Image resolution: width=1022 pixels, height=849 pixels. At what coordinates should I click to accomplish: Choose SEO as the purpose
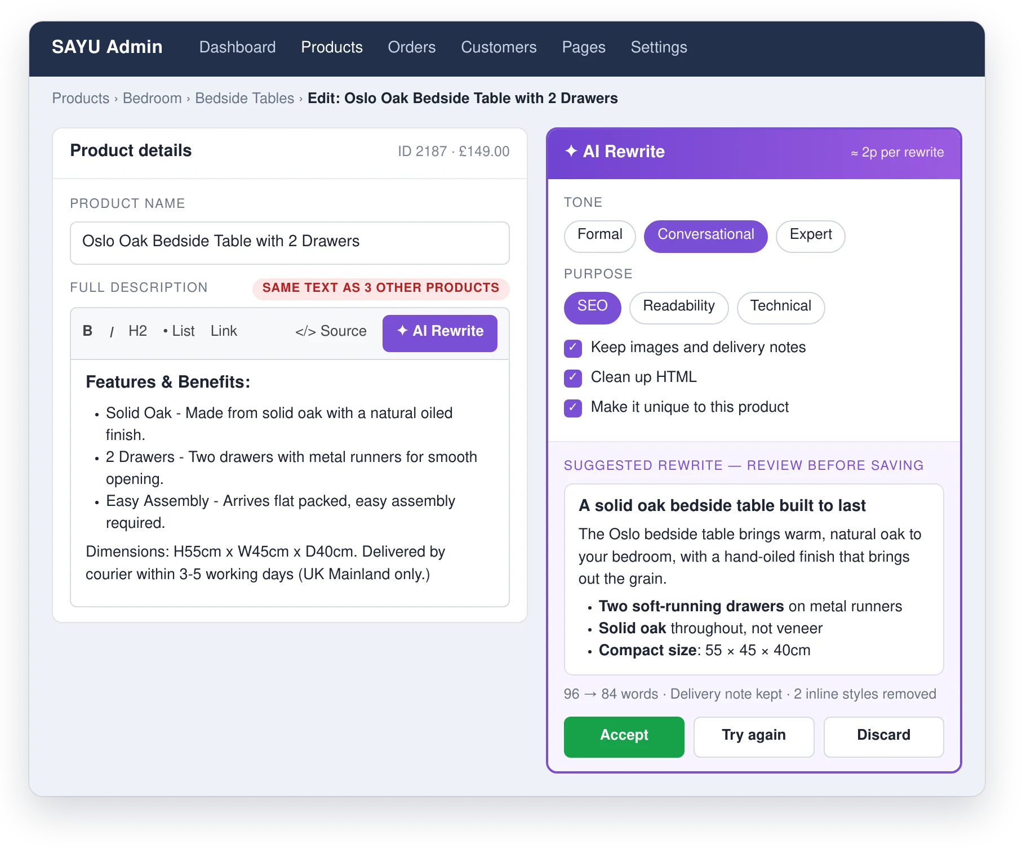(x=593, y=308)
